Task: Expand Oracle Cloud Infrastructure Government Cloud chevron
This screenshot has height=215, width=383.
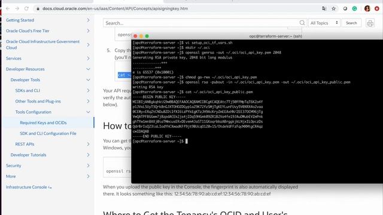Action: (88, 45)
